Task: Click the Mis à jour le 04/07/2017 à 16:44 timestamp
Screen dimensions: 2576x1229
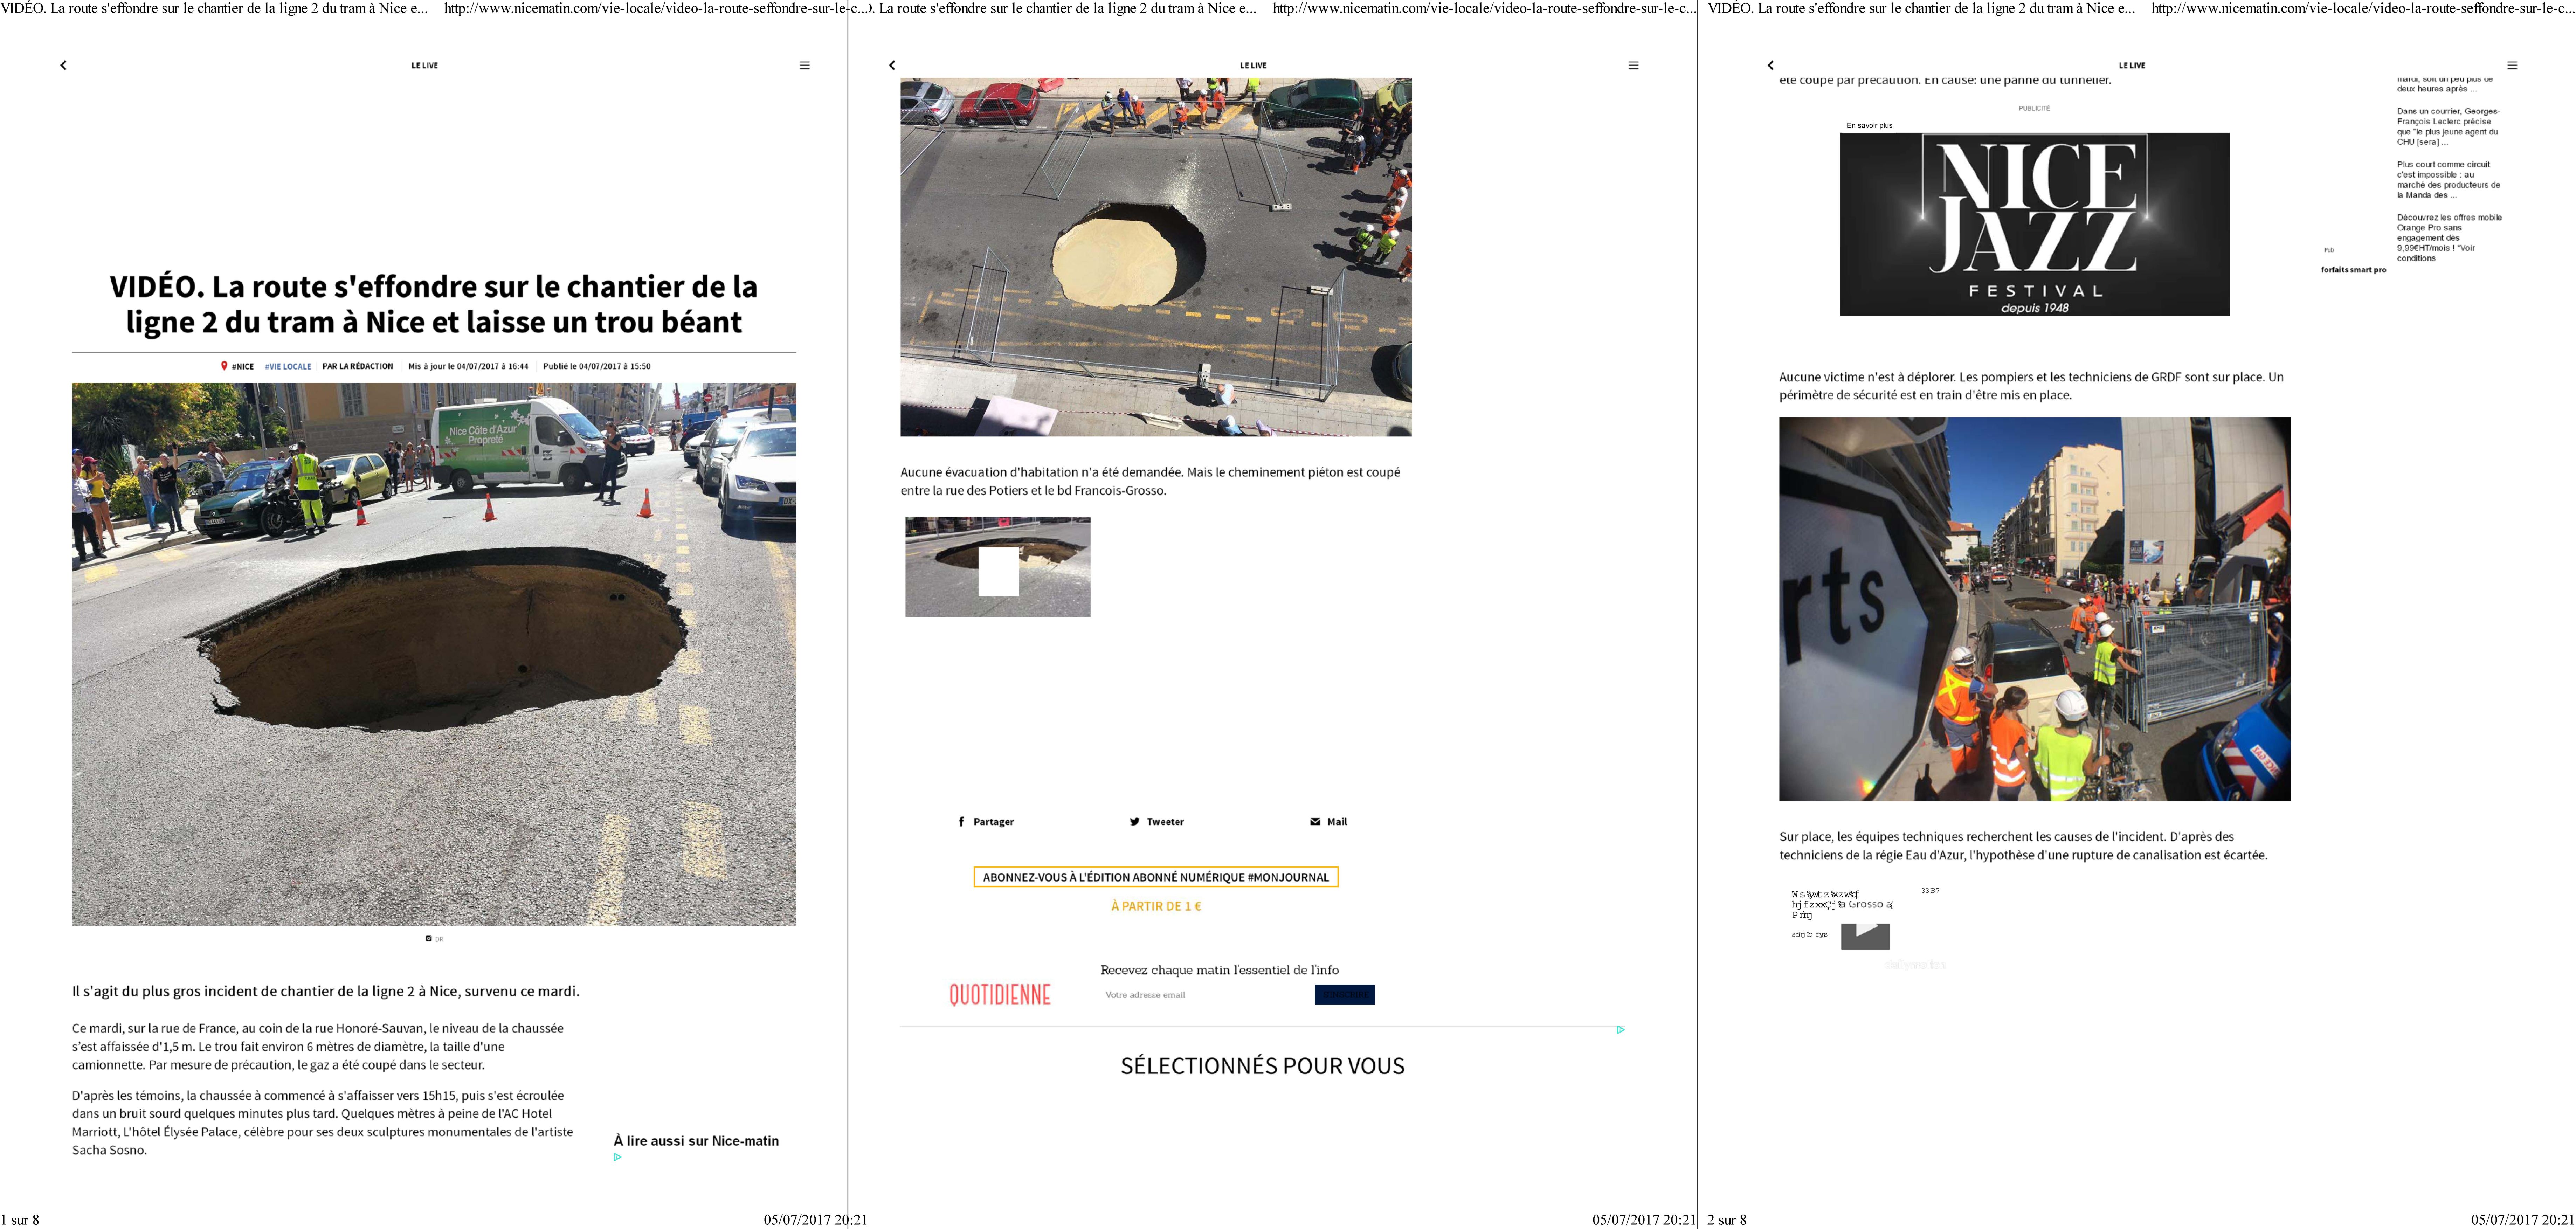Action: [468, 366]
